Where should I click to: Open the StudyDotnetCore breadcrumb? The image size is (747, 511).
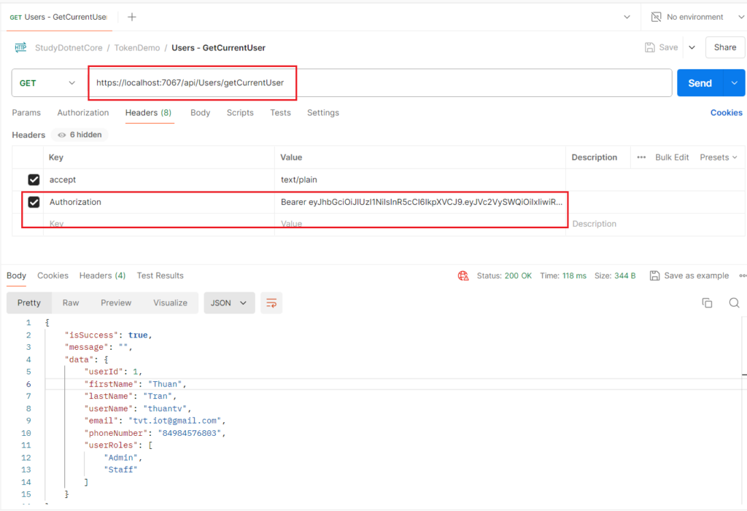(x=69, y=47)
